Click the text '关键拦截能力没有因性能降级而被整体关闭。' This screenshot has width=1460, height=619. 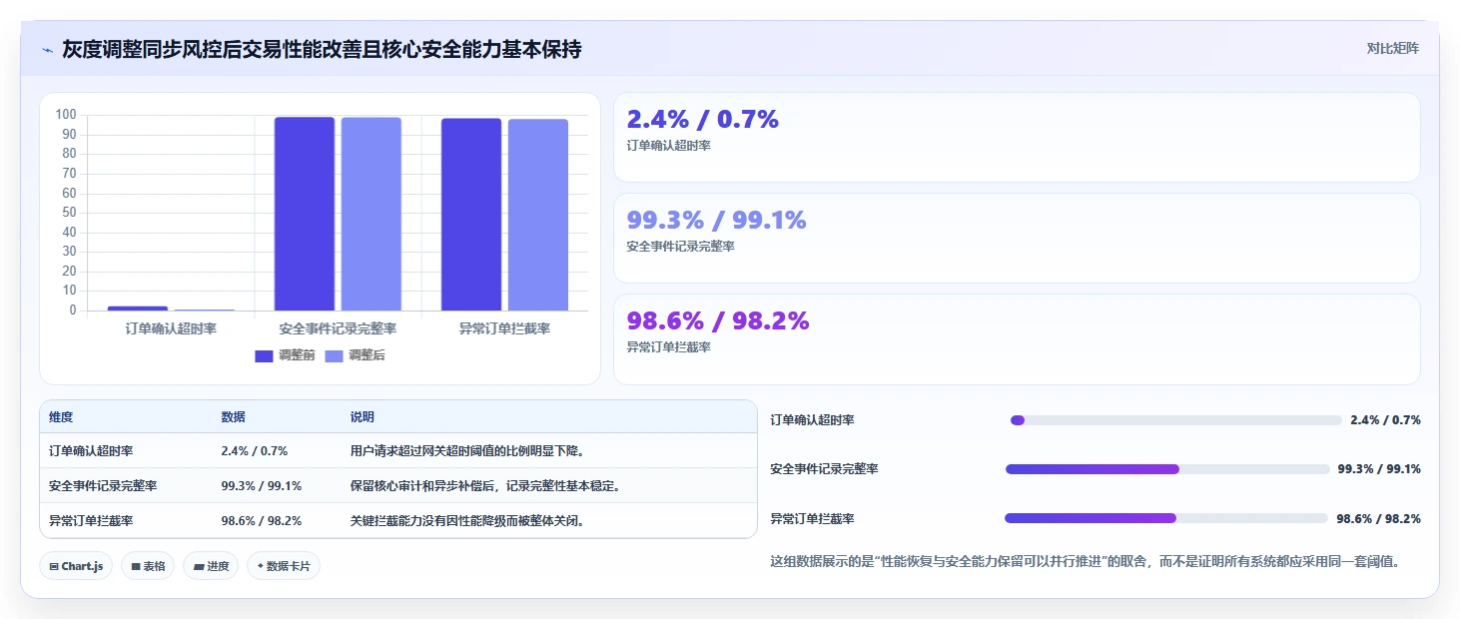click(467, 521)
